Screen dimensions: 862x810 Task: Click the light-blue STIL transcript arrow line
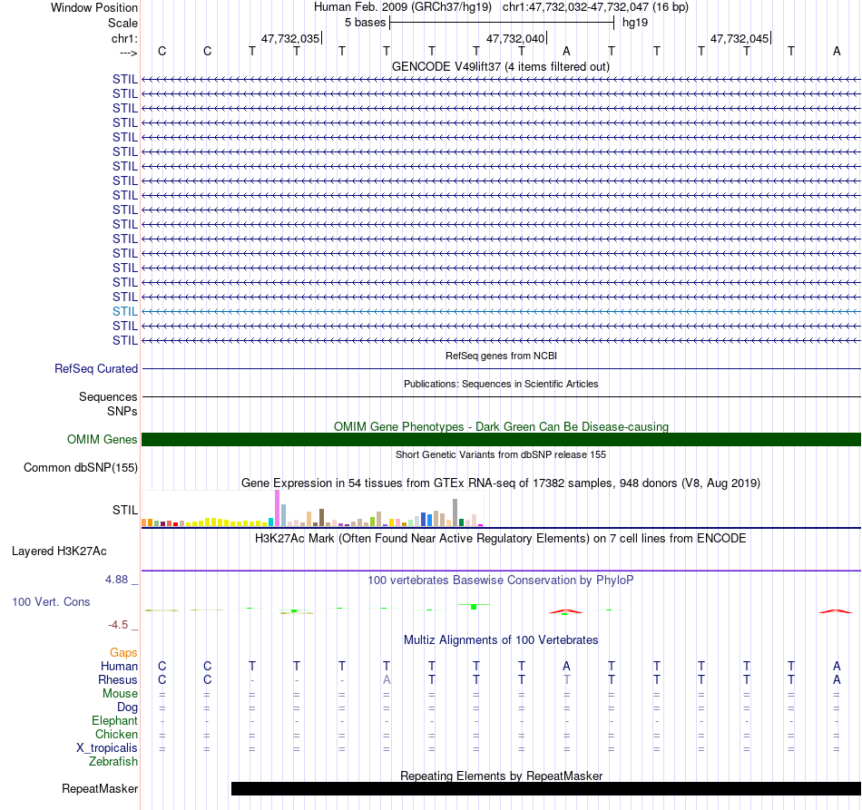[501, 312]
